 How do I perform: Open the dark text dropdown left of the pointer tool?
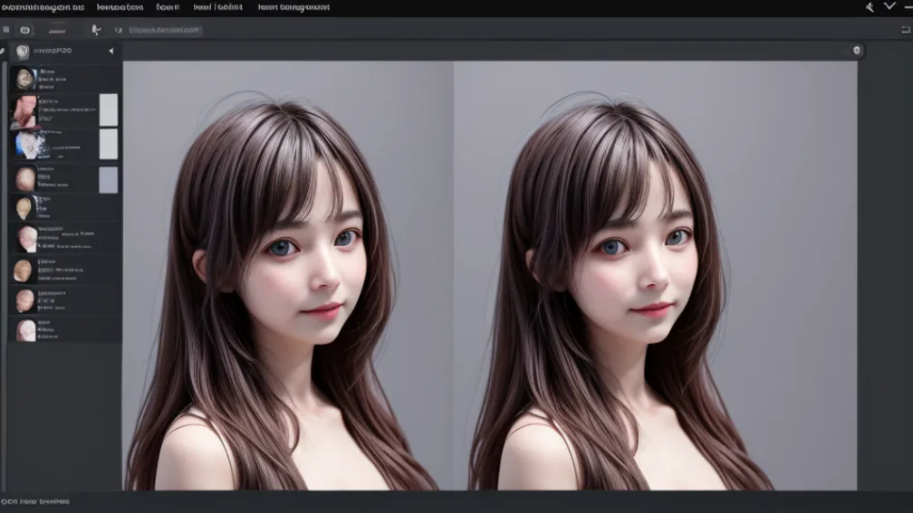(x=56, y=30)
